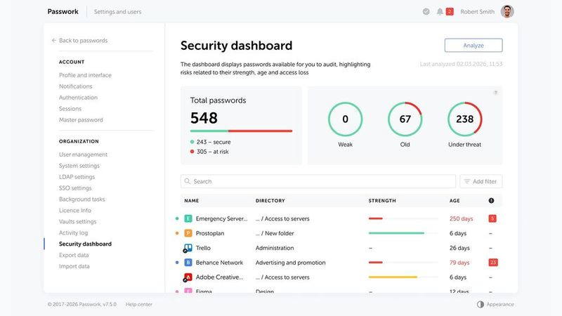This screenshot has width=562, height=316.
Task: Open Profile and interface settings
Action: [x=85, y=75]
